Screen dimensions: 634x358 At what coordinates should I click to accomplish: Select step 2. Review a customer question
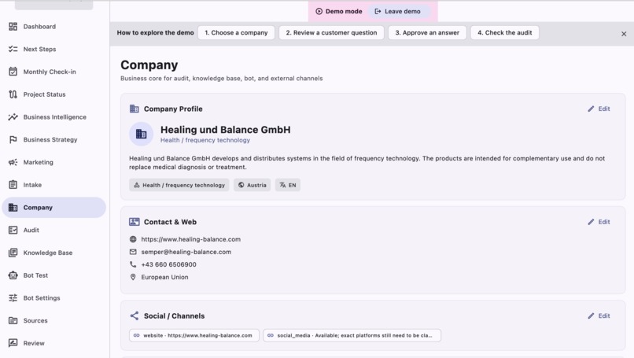click(x=332, y=33)
